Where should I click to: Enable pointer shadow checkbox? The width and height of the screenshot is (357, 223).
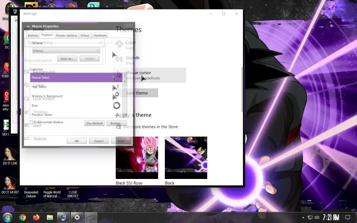(x=32, y=122)
